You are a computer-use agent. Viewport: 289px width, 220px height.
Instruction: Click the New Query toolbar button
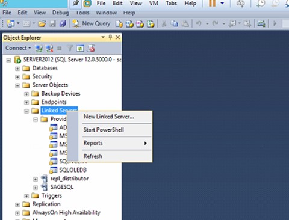click(92, 23)
